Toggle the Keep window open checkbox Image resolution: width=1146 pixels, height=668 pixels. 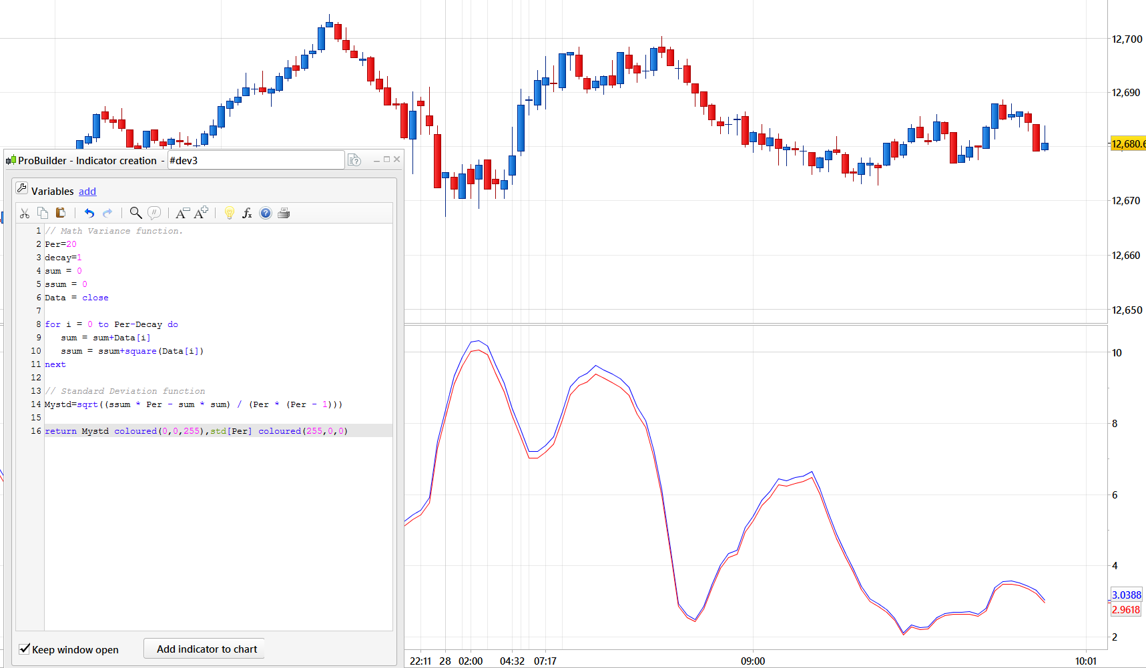25,649
